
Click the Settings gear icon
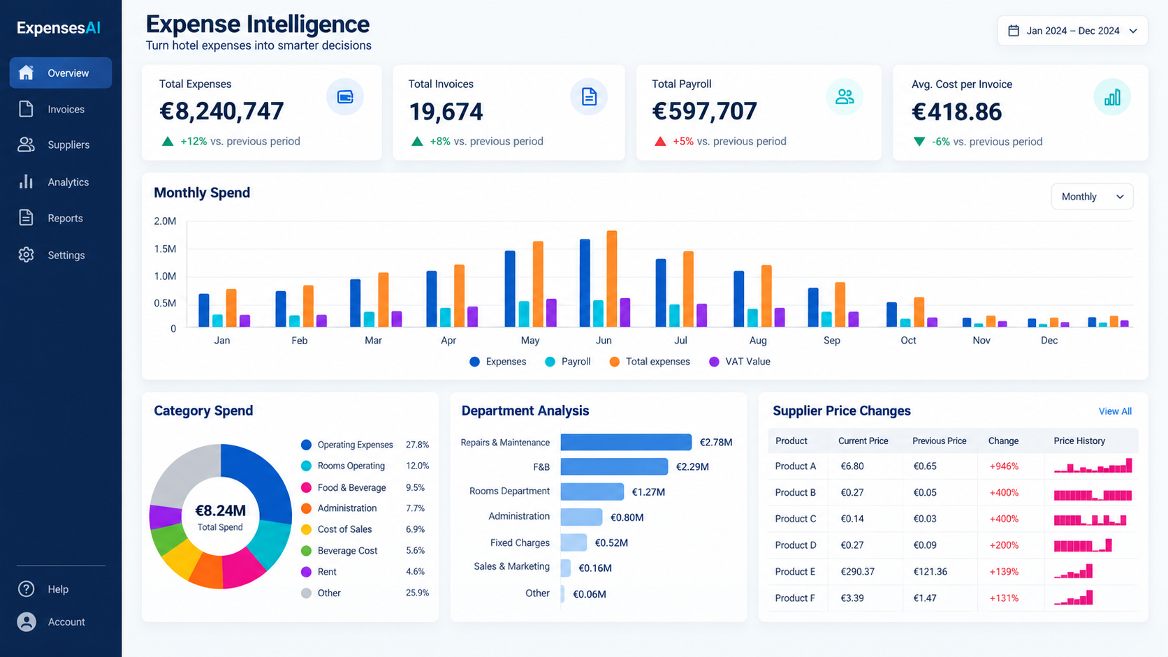click(x=26, y=255)
